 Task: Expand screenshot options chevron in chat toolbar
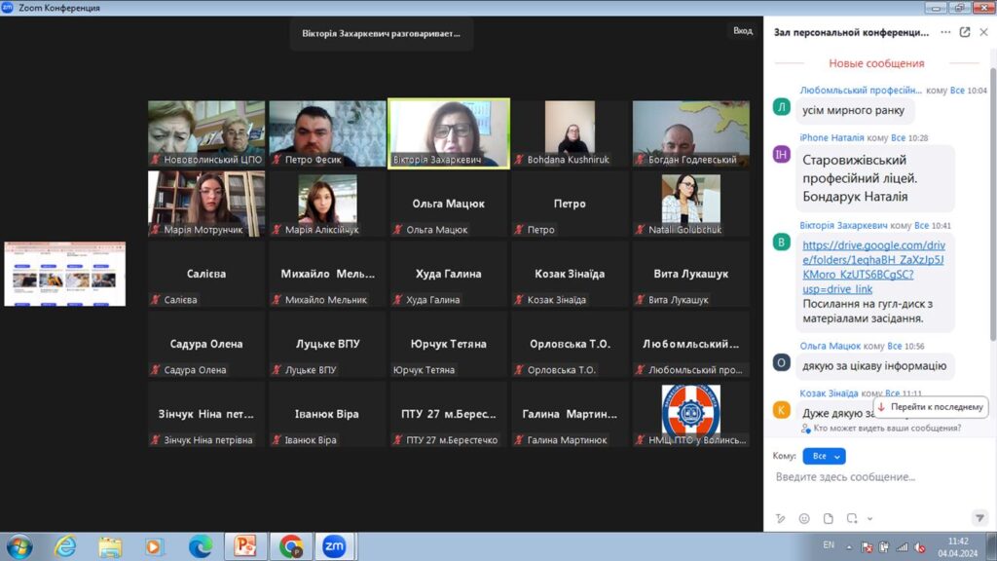point(869,518)
